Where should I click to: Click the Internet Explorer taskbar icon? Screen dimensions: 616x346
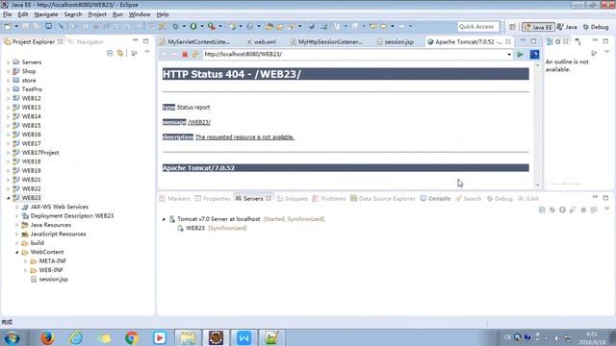pyautogui.click(x=75, y=337)
